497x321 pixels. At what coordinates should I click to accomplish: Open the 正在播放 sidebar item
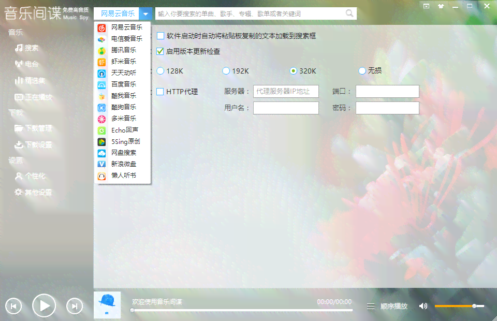[33, 97]
